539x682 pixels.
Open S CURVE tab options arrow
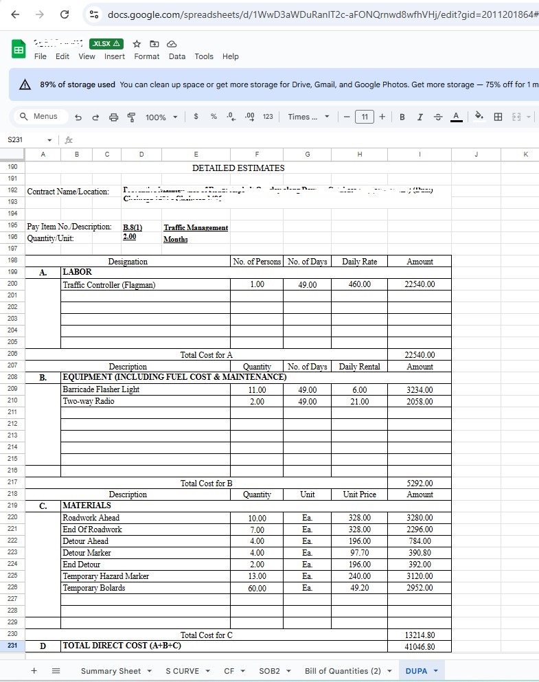point(207,671)
